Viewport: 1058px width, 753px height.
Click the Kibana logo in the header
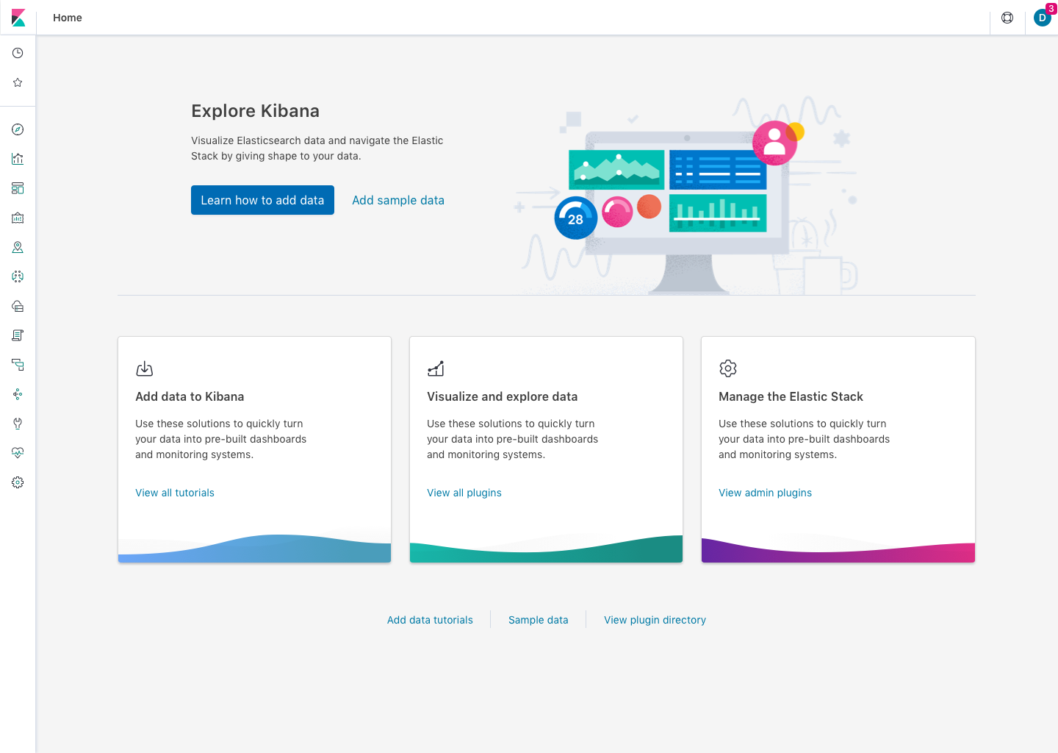[x=18, y=18]
